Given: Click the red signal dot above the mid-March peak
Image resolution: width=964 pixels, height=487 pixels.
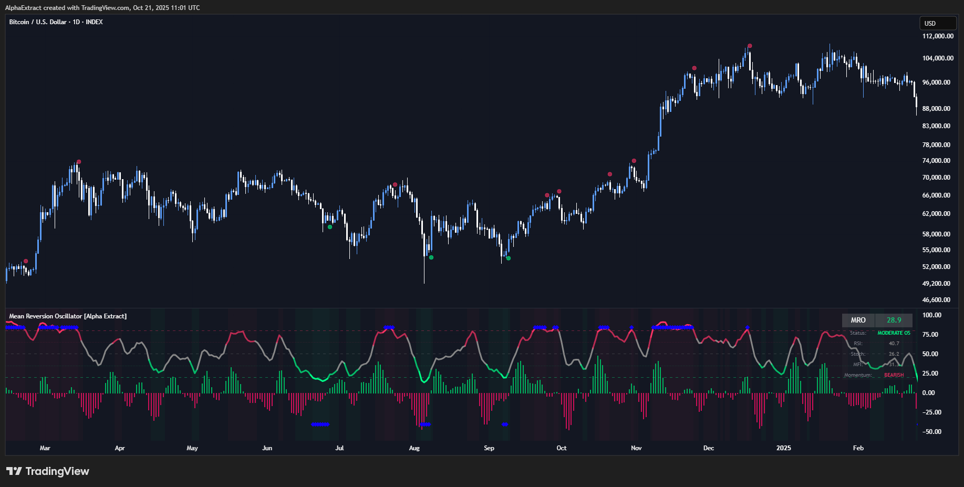Looking at the screenshot, I should point(79,162).
